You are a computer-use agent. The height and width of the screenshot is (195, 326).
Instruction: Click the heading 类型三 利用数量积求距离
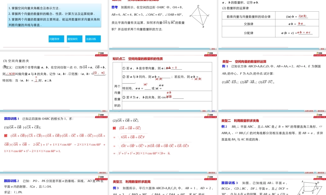tap(132, 182)
